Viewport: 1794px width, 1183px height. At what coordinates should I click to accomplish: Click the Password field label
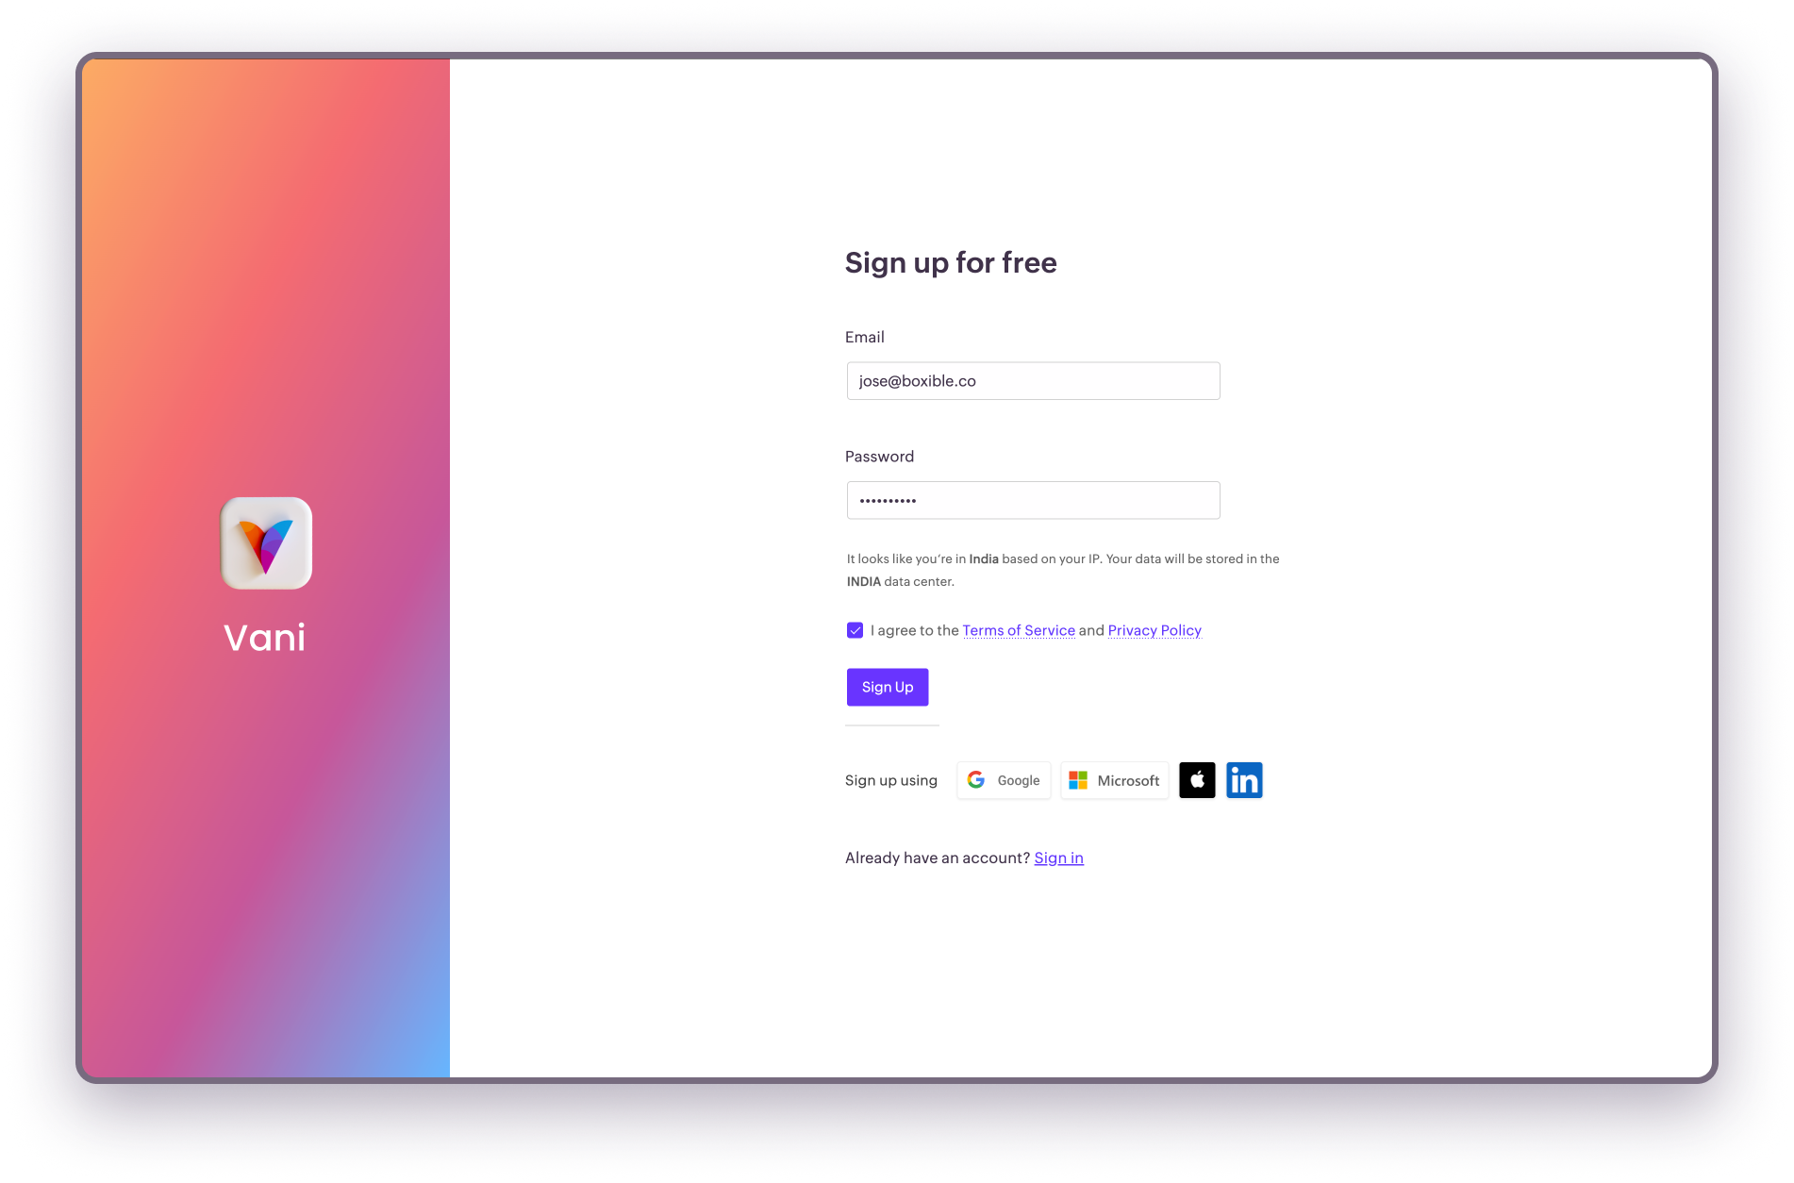pyautogui.click(x=879, y=457)
